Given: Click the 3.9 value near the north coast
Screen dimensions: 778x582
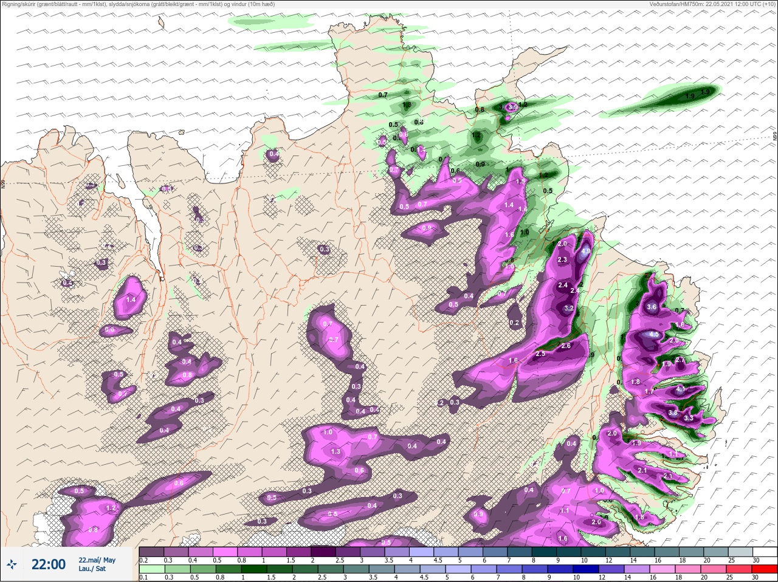Looking at the screenshot, I should [513, 107].
